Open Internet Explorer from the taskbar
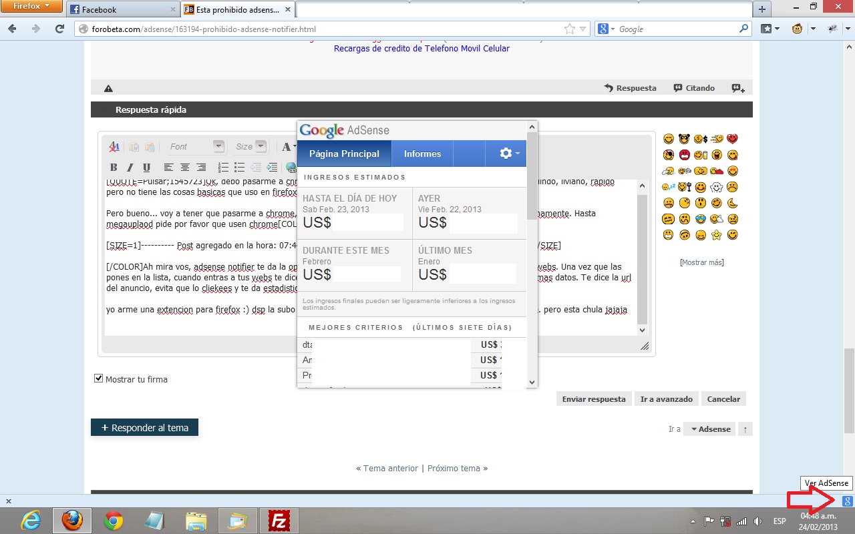855x534 pixels. tap(29, 521)
